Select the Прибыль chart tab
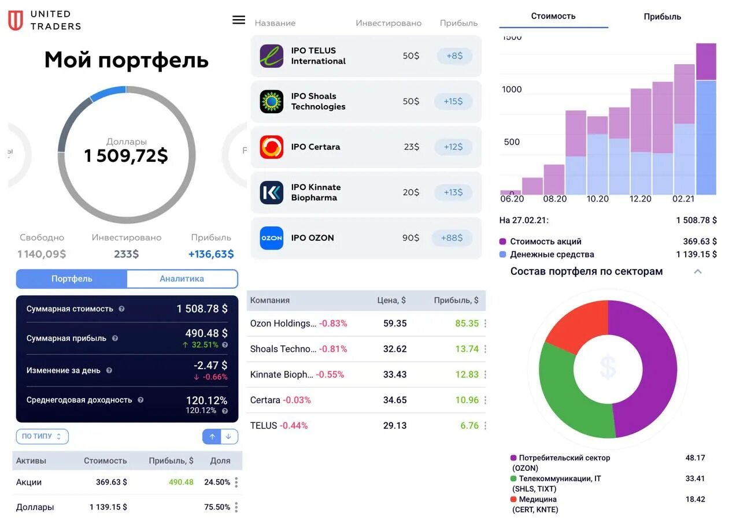 tap(663, 17)
